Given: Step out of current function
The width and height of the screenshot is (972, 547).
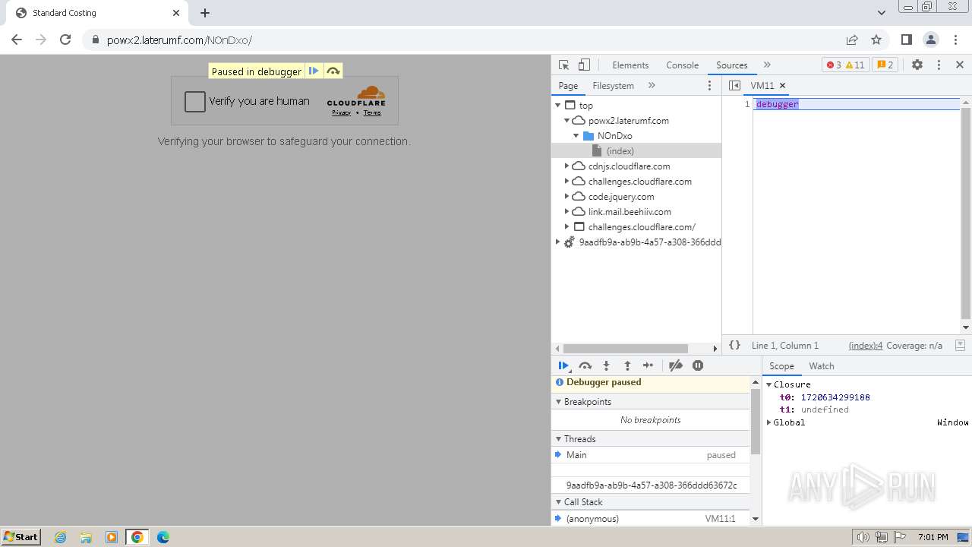Looking at the screenshot, I should point(627,365).
